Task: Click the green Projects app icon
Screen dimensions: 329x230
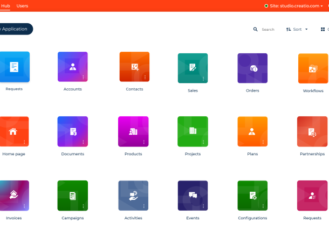Action: 193,131
